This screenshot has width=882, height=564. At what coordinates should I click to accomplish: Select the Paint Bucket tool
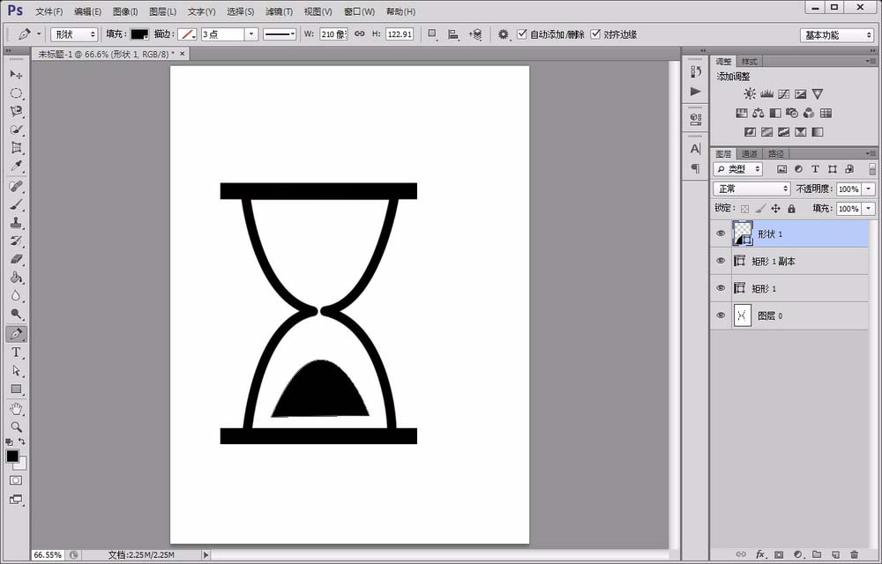point(16,278)
